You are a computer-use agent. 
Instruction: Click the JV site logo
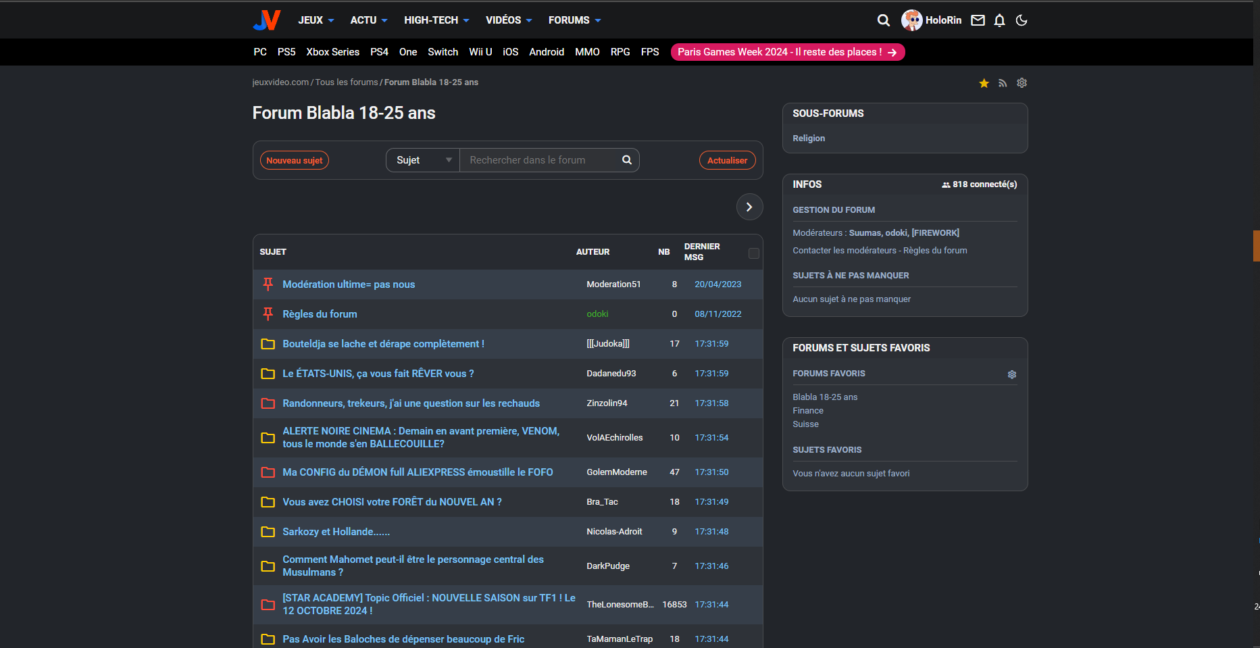click(x=266, y=20)
